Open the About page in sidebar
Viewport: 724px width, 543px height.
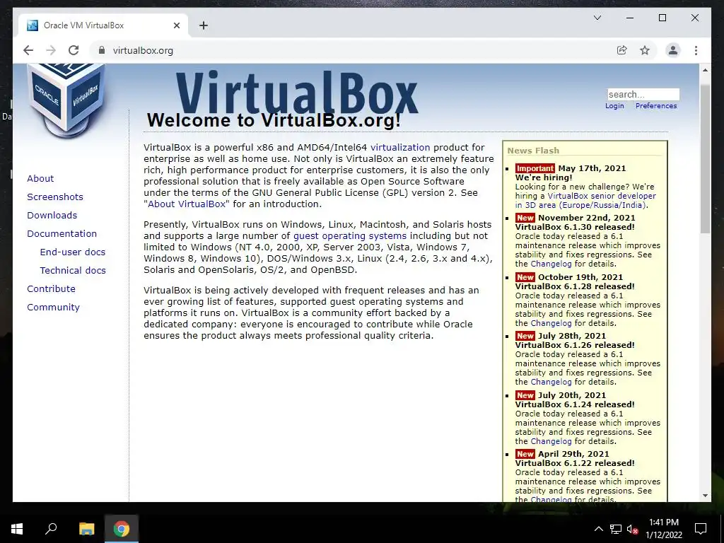40,179
